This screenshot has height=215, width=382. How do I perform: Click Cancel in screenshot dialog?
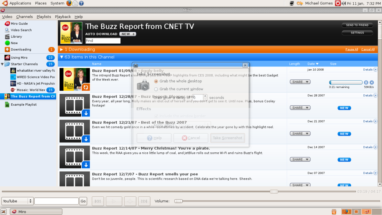click(x=191, y=138)
